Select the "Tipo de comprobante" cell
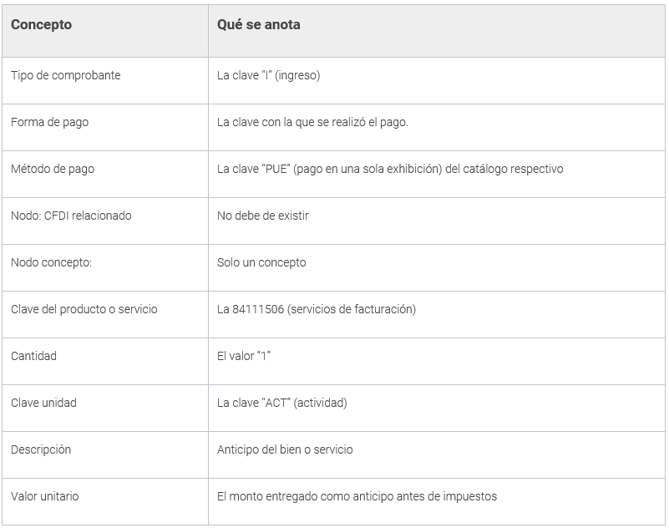669x528 pixels. pyautogui.click(x=66, y=75)
